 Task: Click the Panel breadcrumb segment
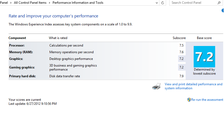pos(4,3)
